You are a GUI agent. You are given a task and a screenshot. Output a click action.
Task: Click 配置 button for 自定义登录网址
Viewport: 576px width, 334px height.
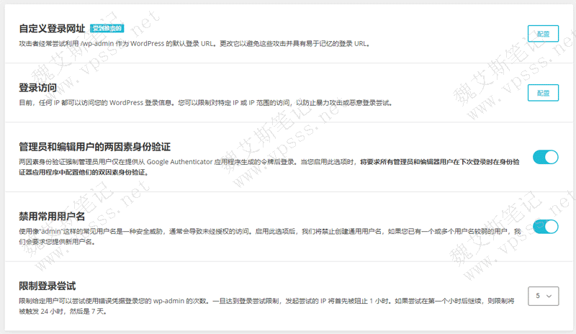[543, 33]
